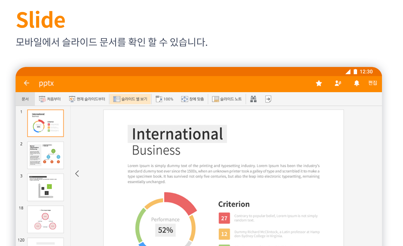Click the 52% performance value
The height and width of the screenshot is (246, 403).
click(166, 230)
